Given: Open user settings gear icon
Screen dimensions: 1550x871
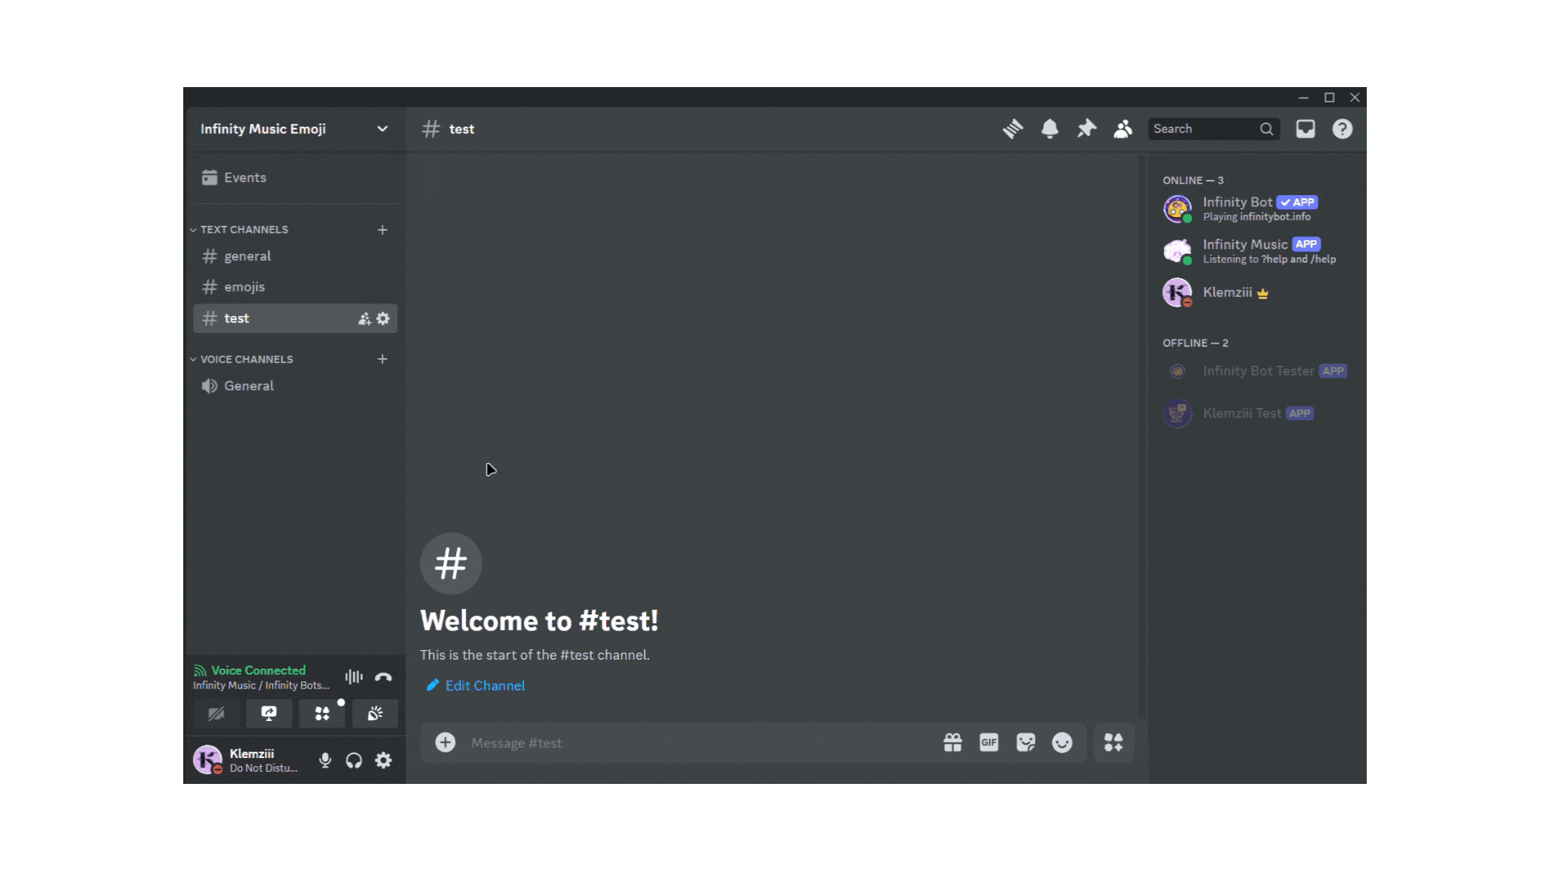Looking at the screenshot, I should tap(383, 761).
